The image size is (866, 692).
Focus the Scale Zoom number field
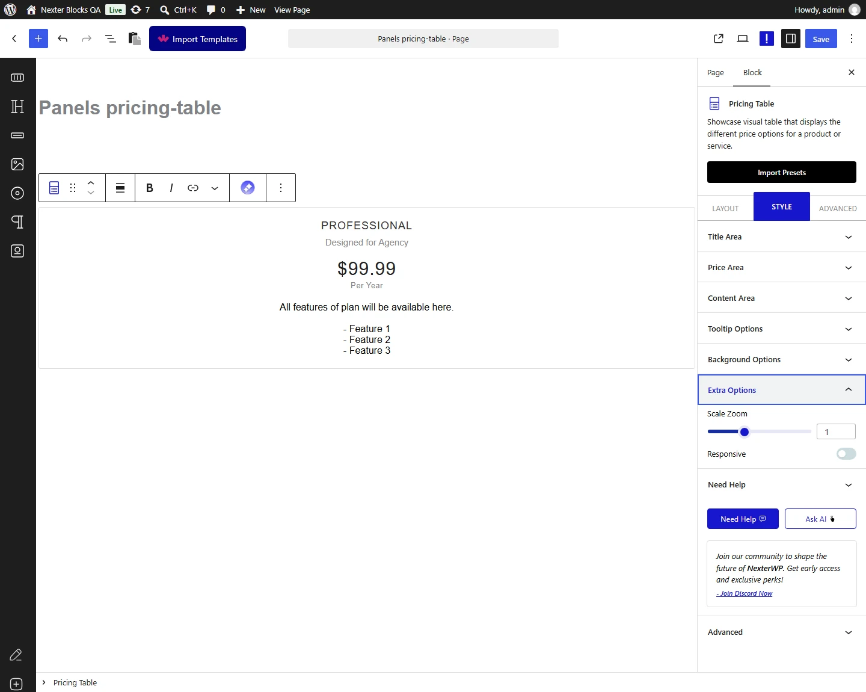pos(836,431)
